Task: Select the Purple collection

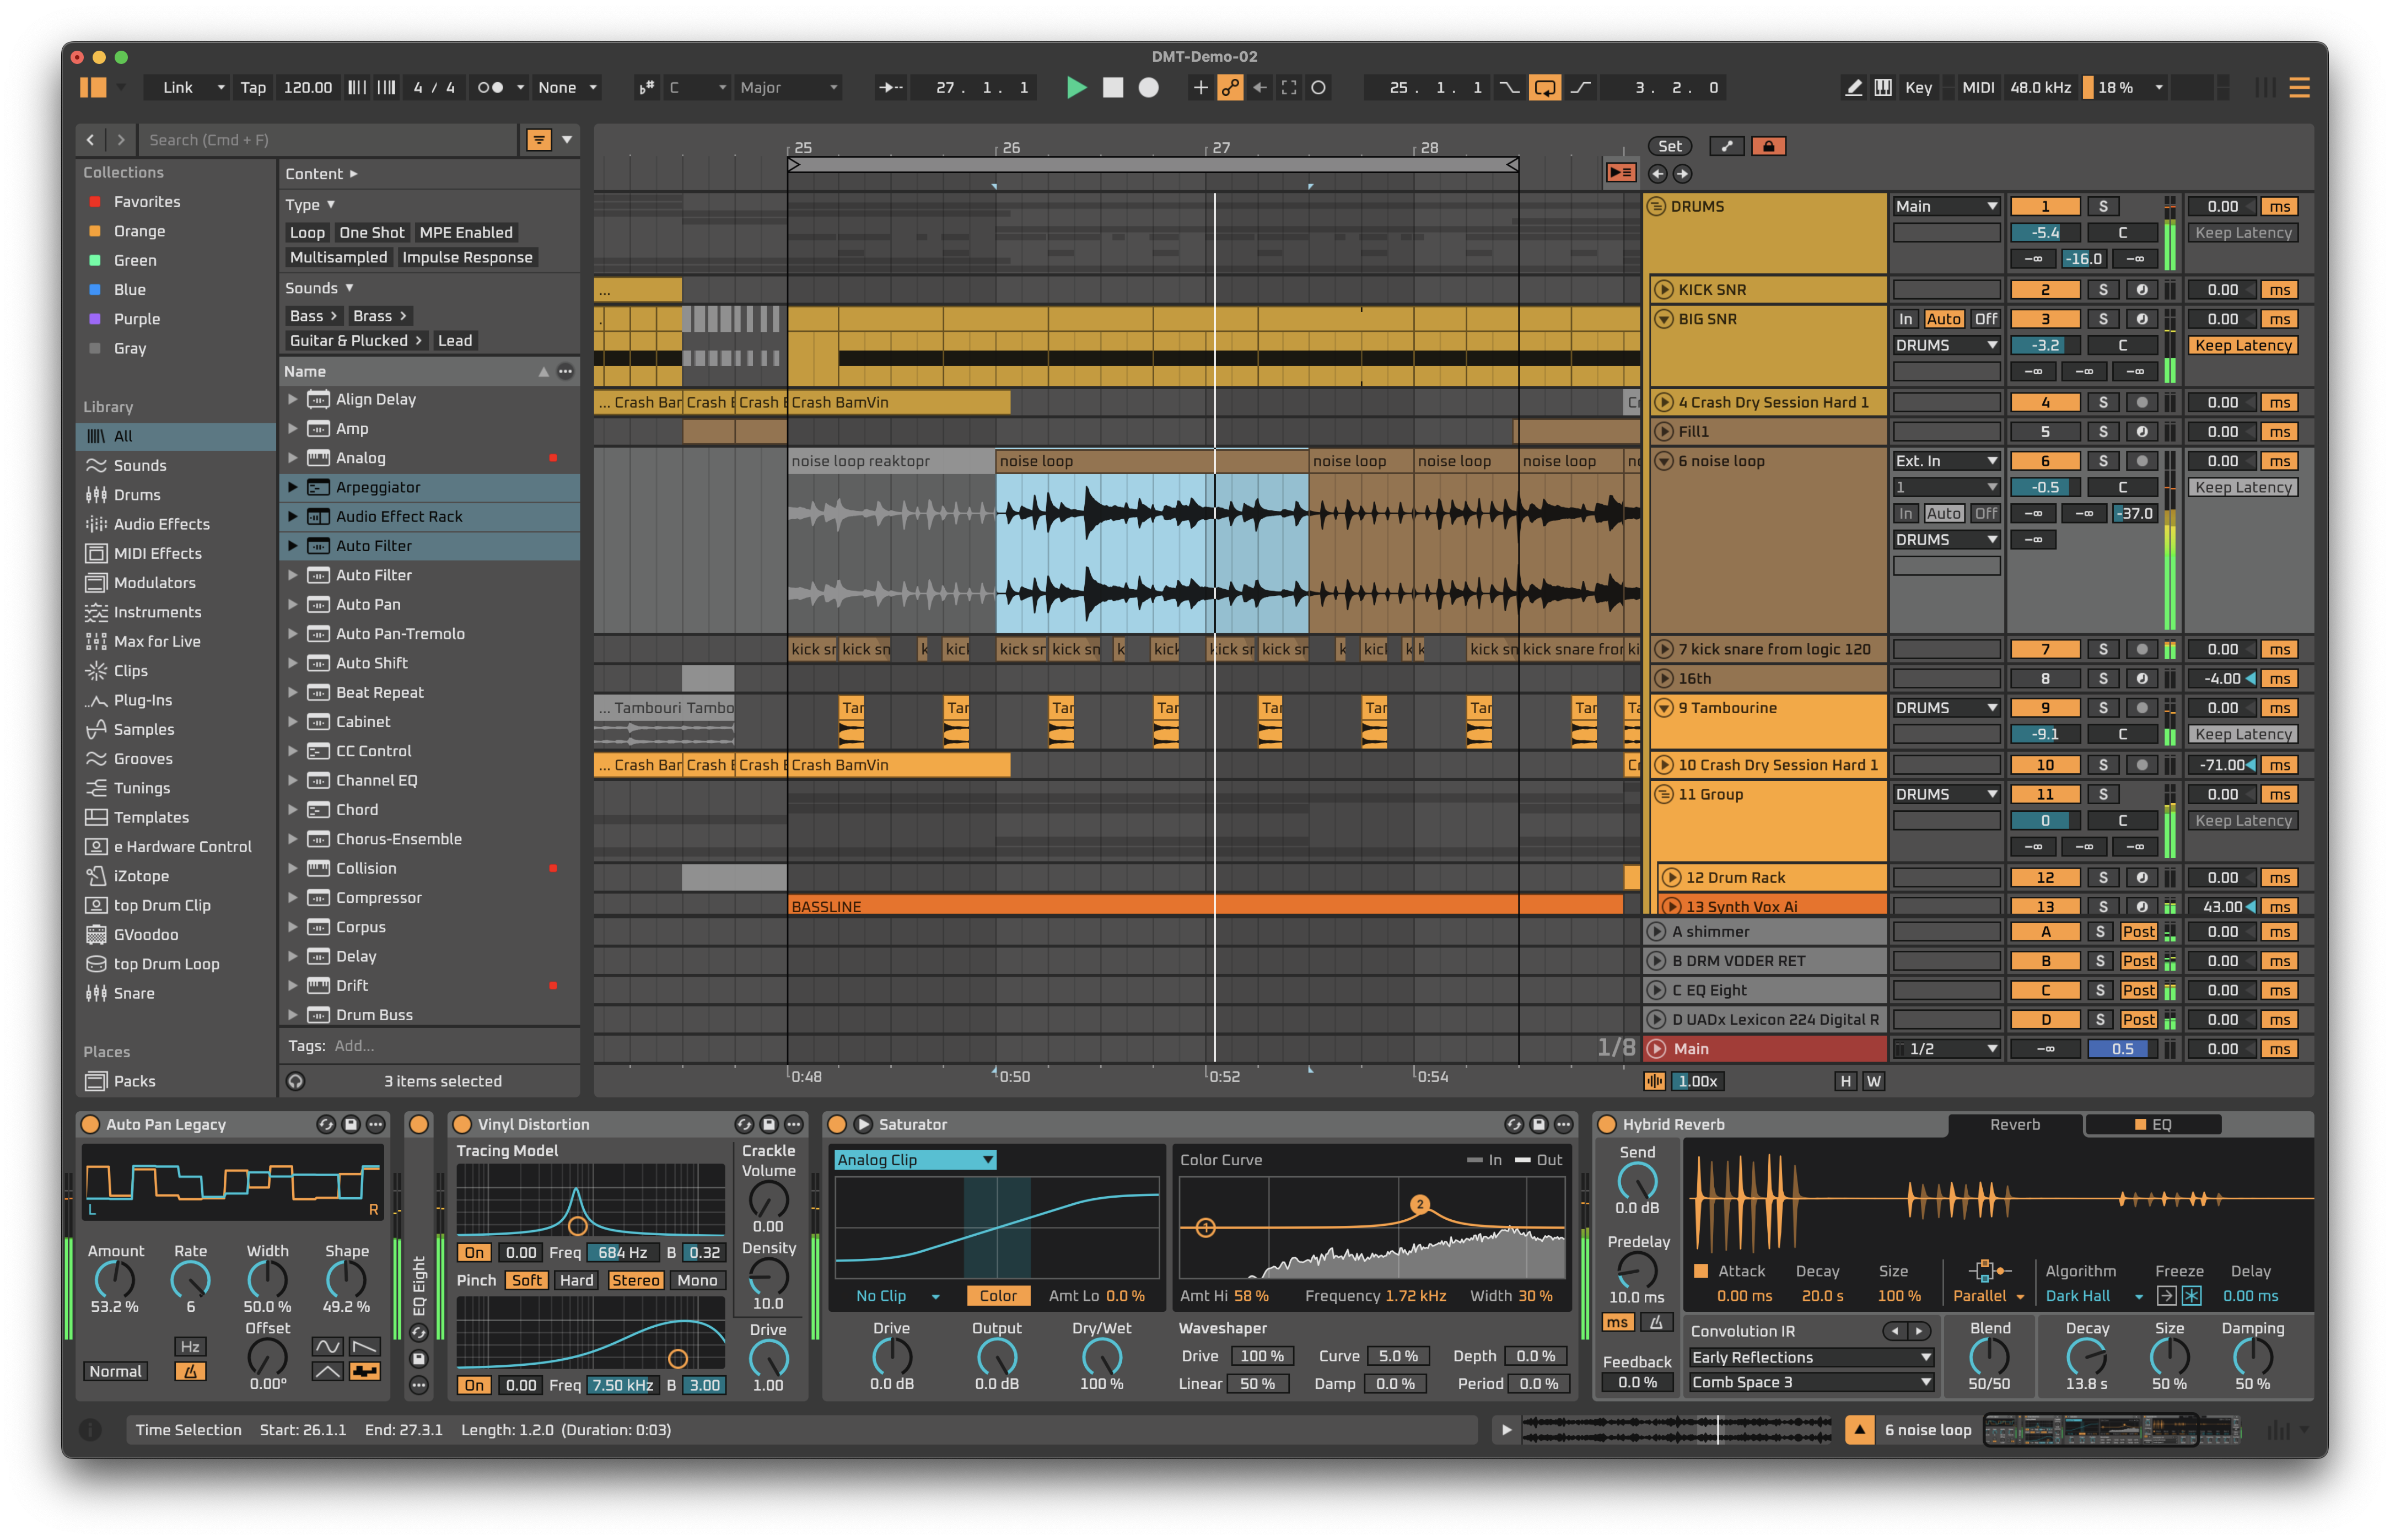Action: point(136,319)
